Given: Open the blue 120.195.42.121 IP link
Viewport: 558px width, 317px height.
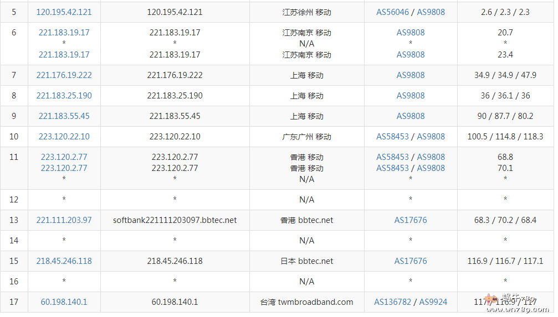Looking at the screenshot, I should (x=64, y=12).
